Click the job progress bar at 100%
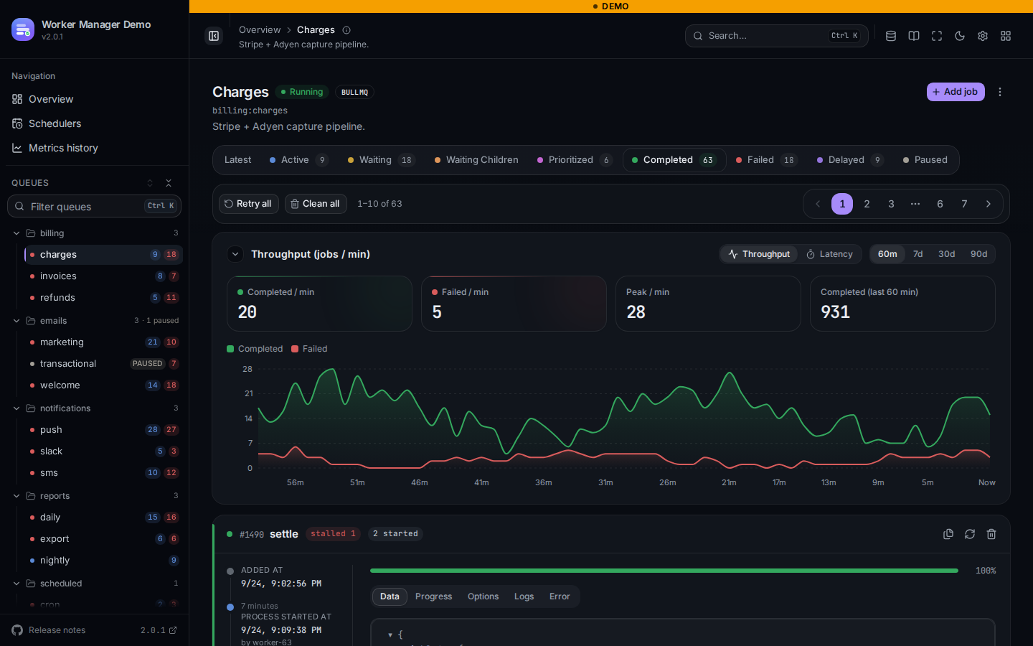 664,571
